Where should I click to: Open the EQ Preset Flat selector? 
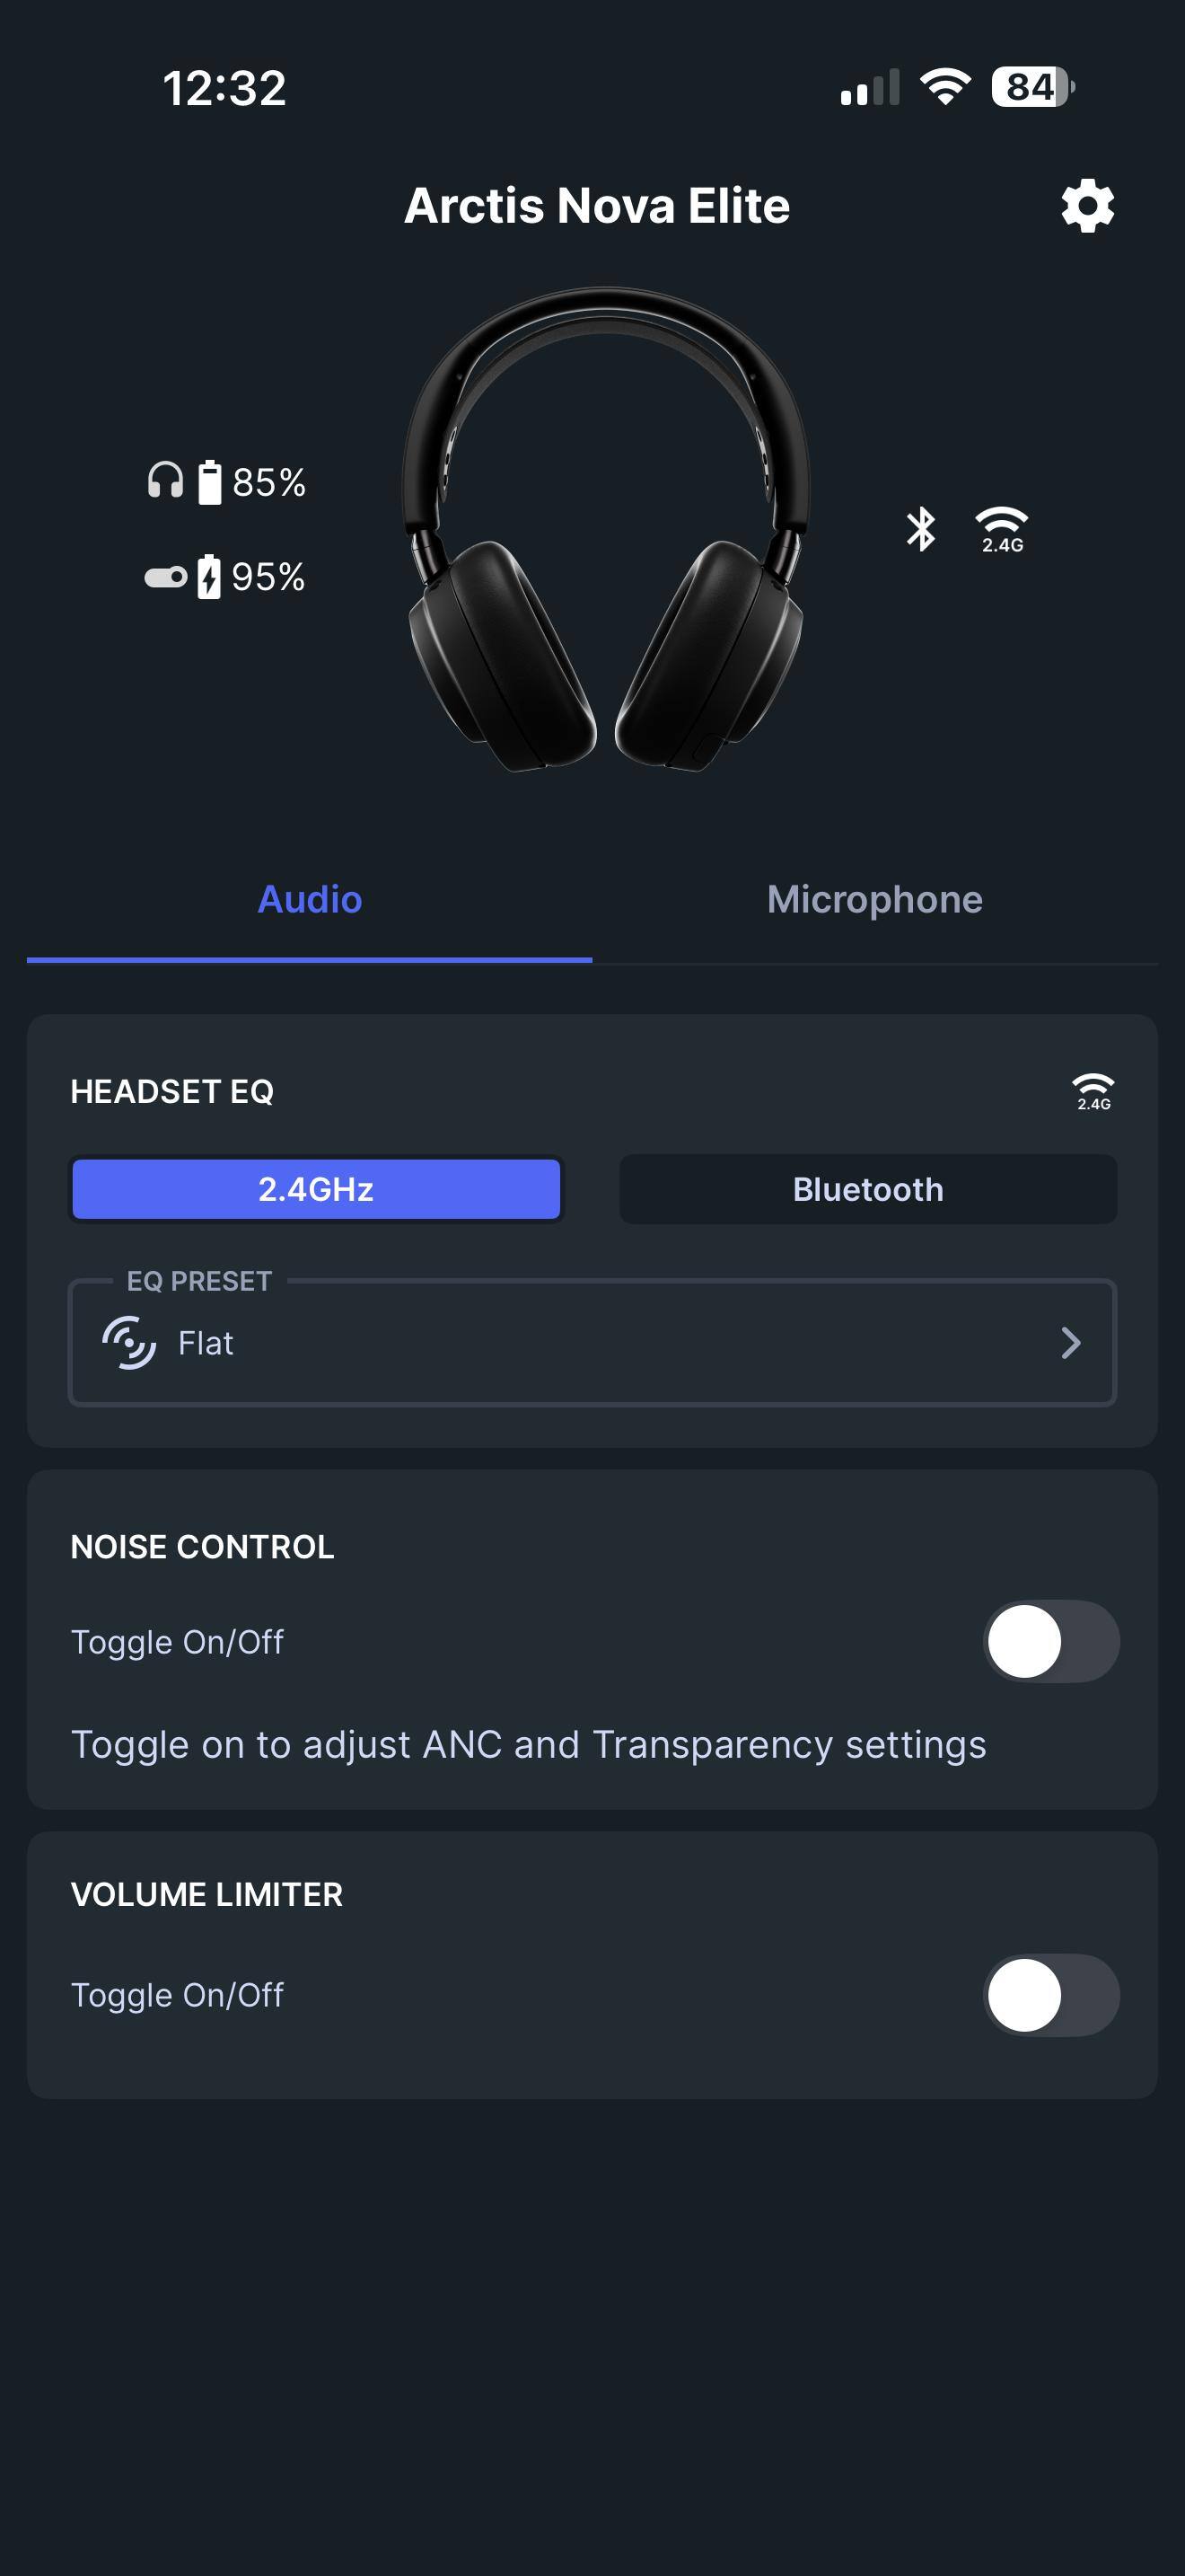592,1342
